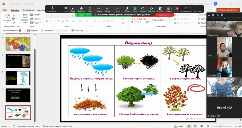Click the Format Painter brush icon
This screenshot has height=128, width=242.
14,23
